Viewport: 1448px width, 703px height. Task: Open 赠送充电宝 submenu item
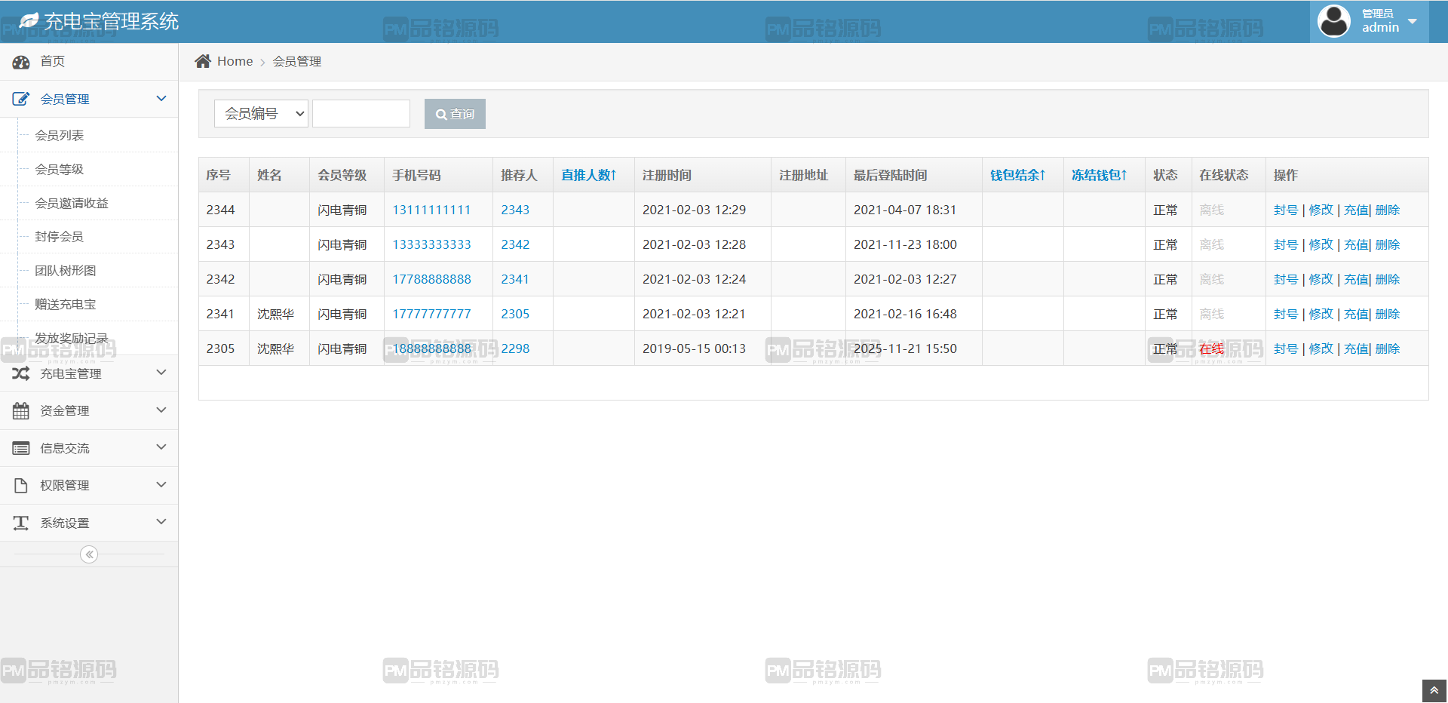[x=66, y=304]
